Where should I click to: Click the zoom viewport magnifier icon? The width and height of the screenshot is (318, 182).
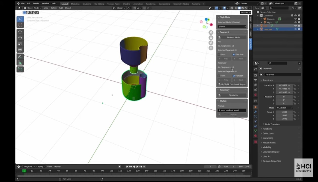(211, 33)
